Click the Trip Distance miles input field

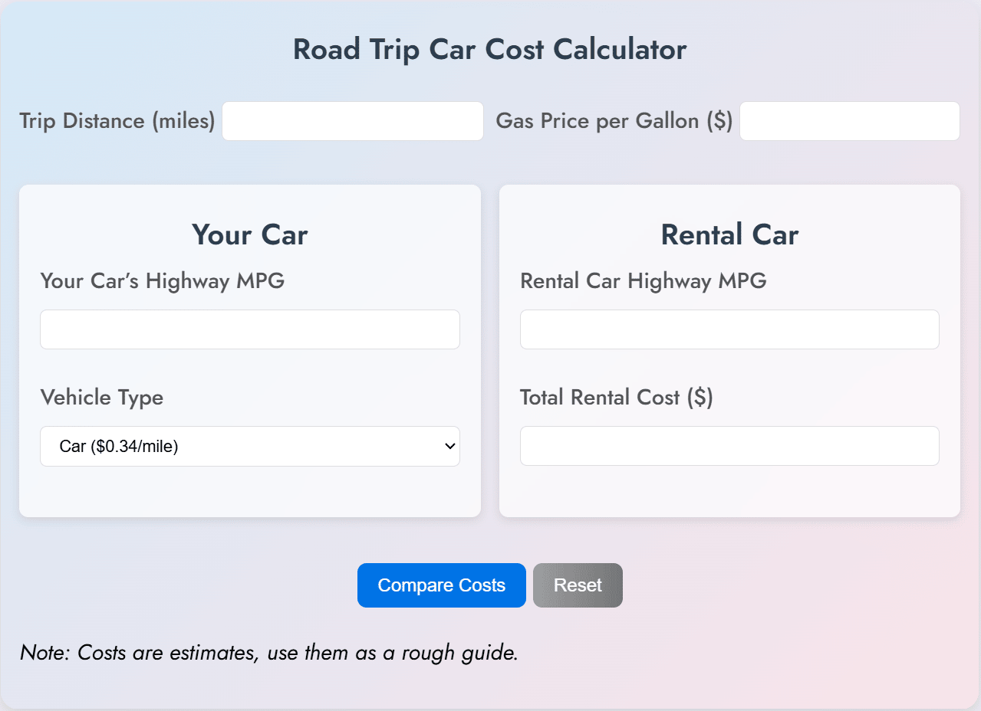tap(352, 121)
